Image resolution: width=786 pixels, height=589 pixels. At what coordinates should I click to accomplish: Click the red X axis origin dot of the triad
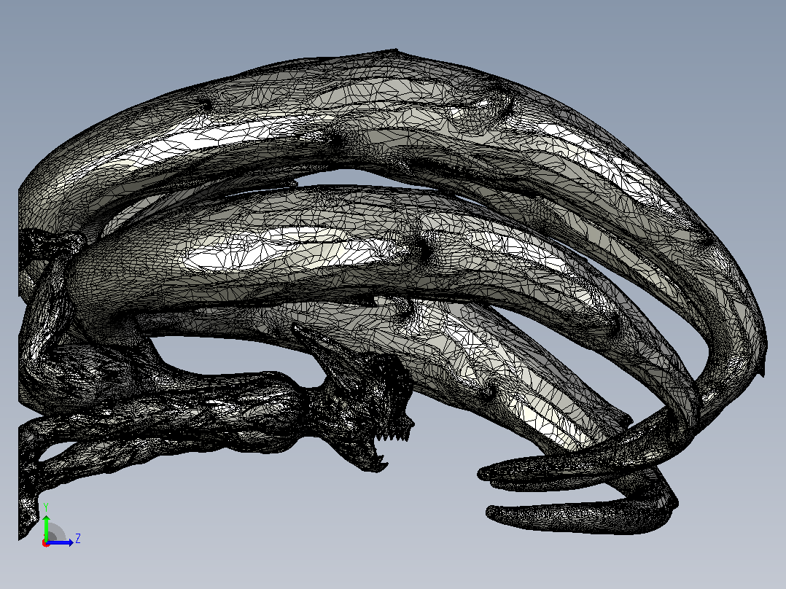46,543
